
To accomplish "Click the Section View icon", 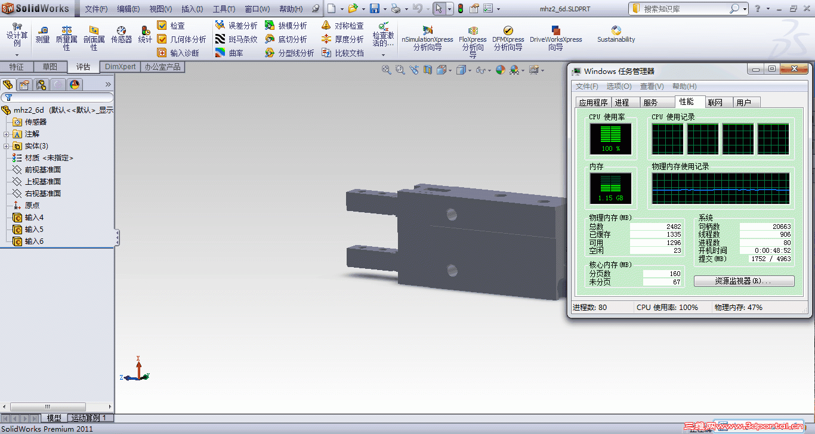I will 427,70.
